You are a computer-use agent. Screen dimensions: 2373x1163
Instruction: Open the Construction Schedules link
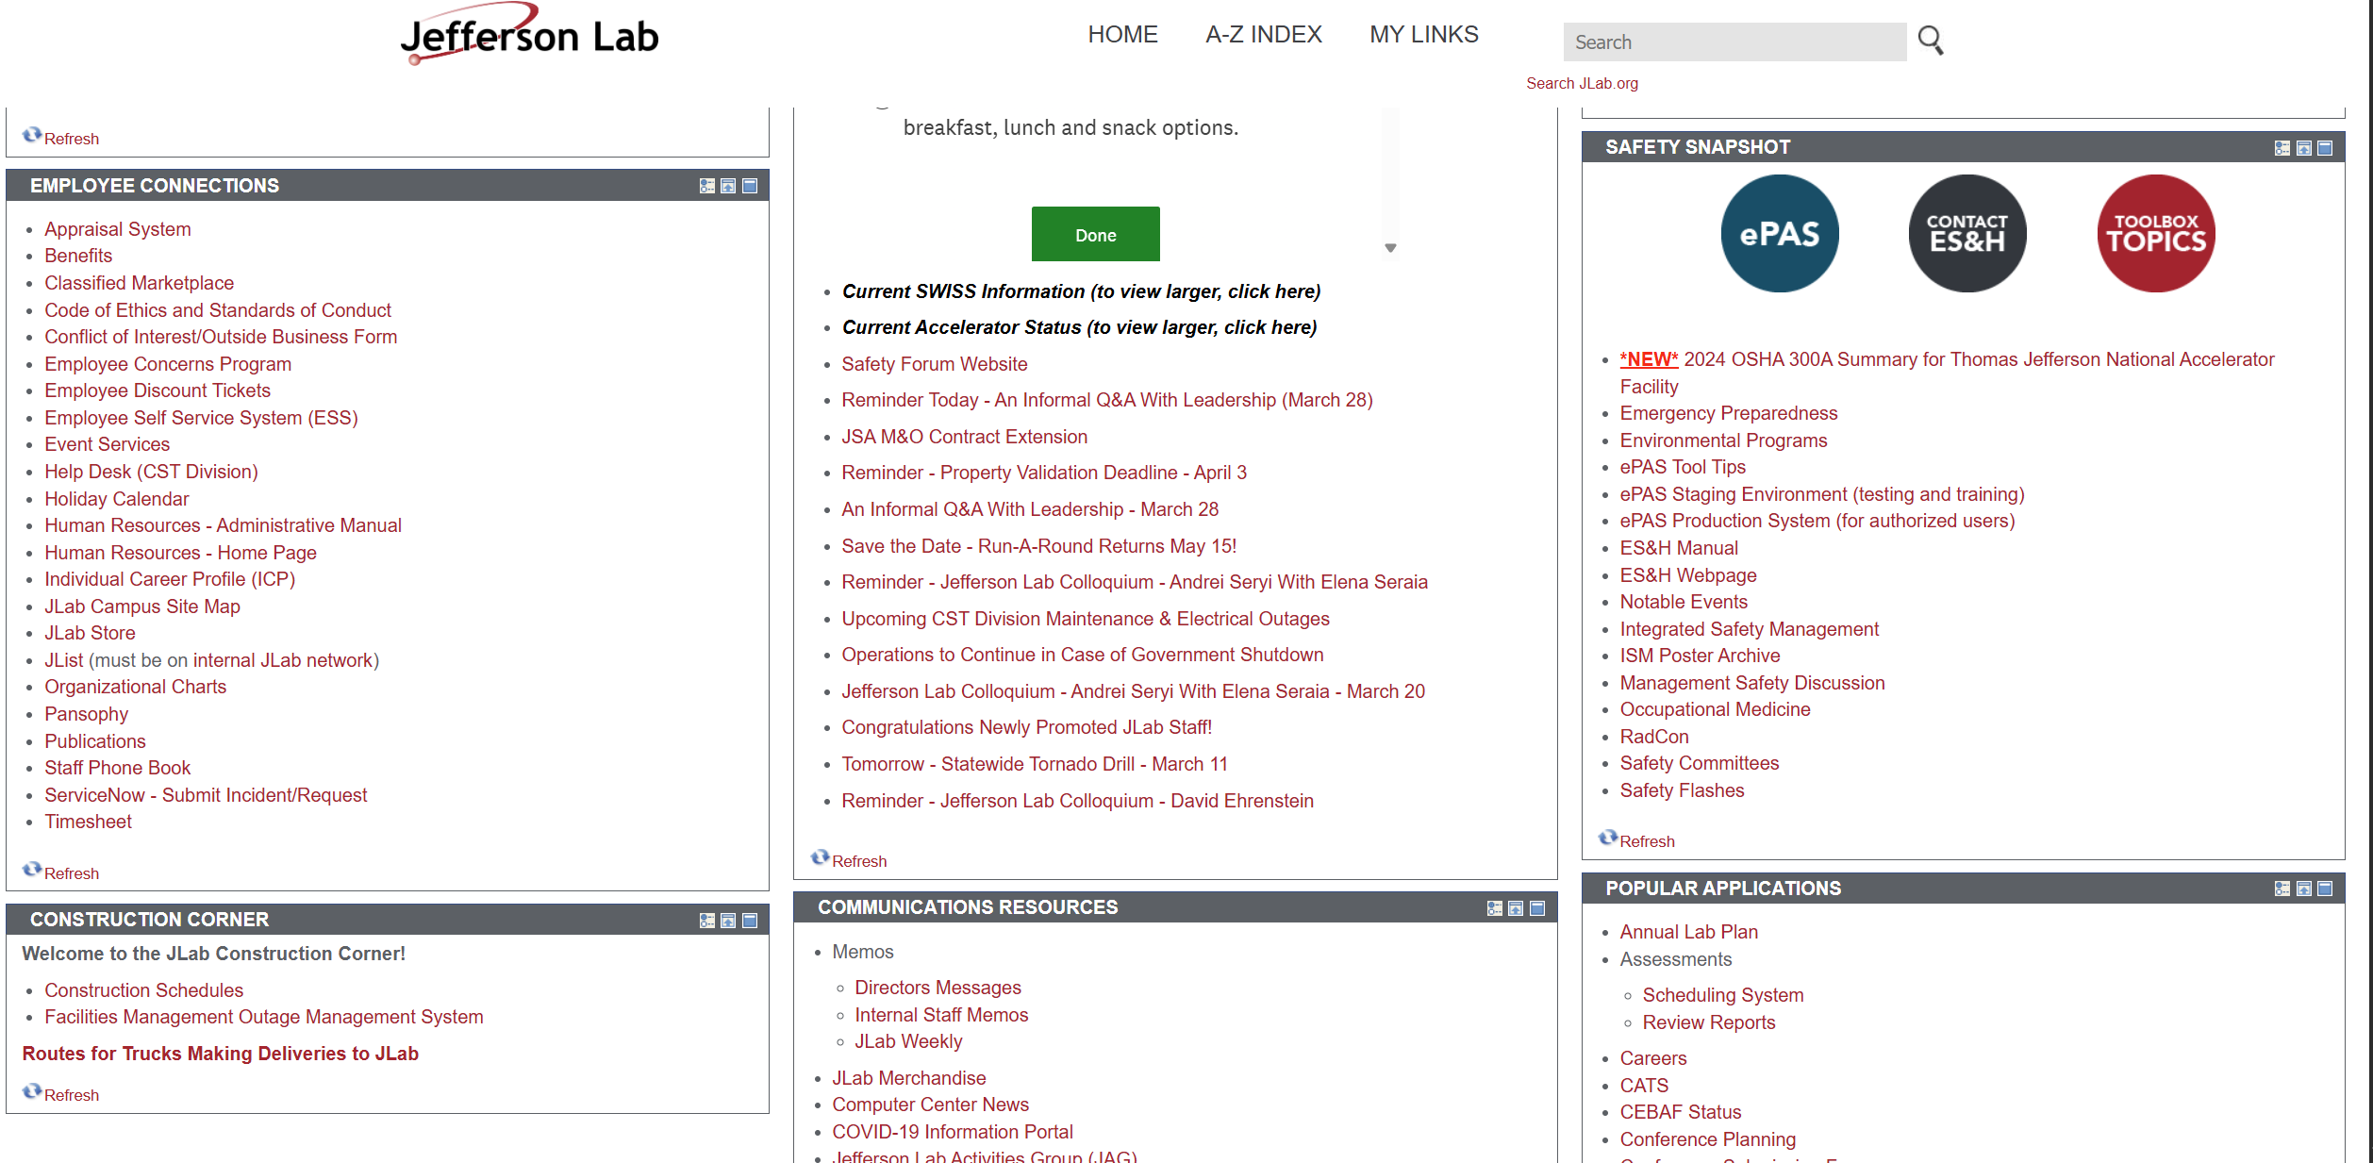(143, 990)
